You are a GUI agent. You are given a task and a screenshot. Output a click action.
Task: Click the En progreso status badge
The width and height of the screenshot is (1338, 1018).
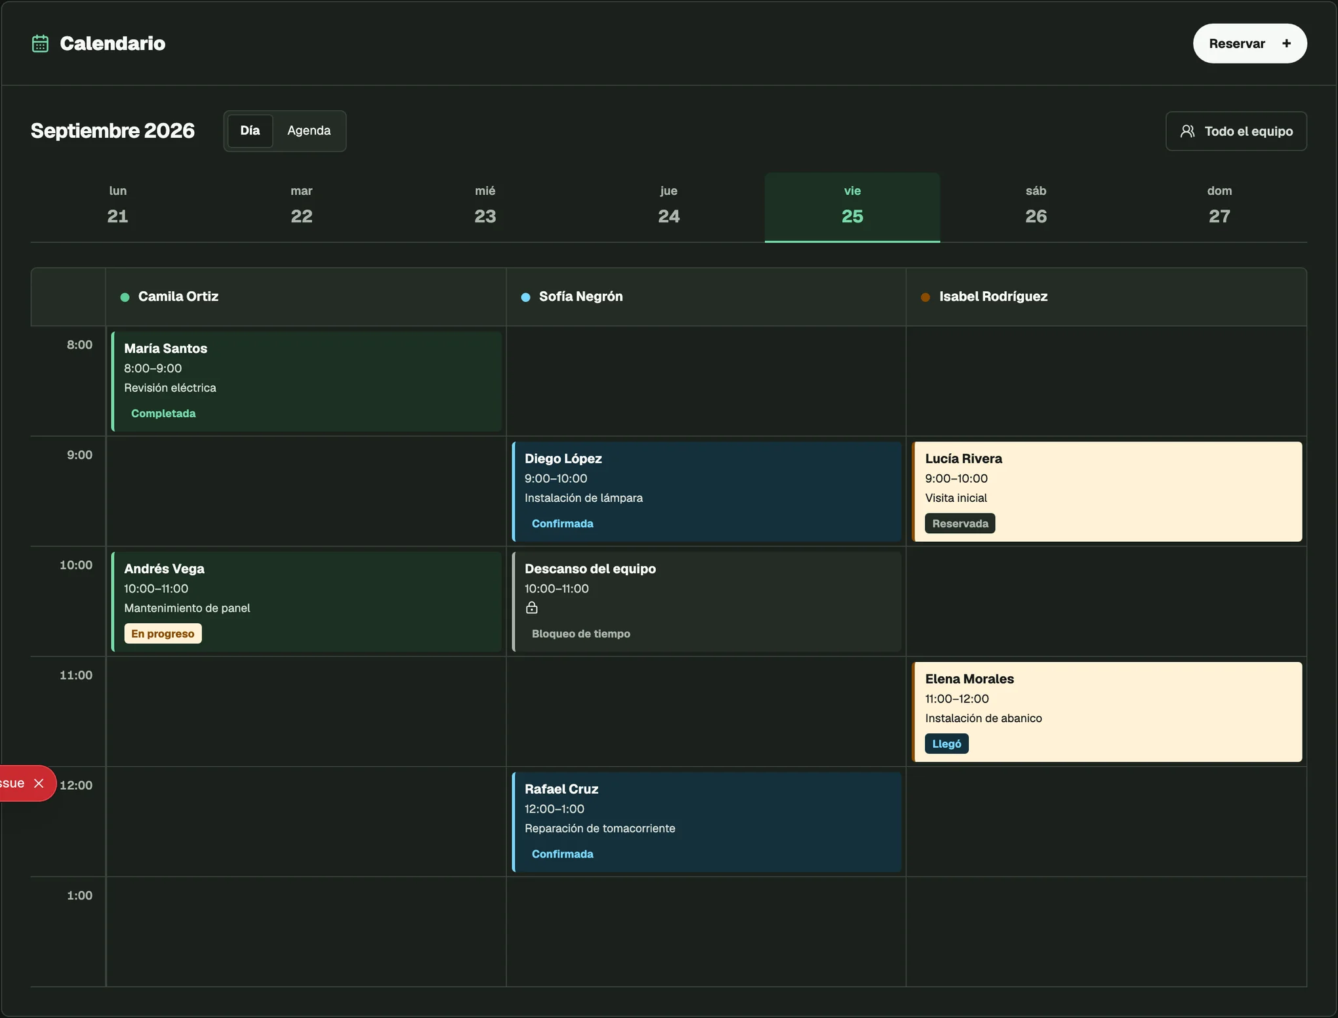[x=163, y=634]
